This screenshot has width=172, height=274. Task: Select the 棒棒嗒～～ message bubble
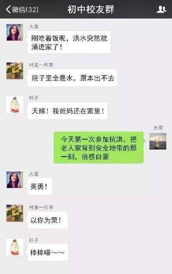[x=48, y=252]
